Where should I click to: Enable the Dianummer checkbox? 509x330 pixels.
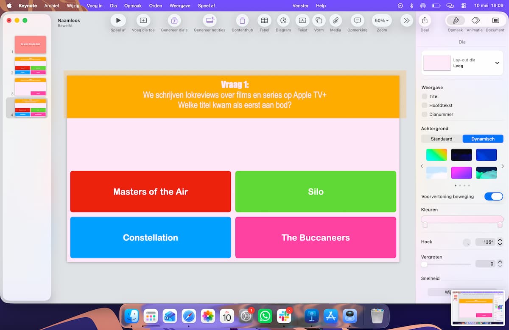tap(425, 114)
